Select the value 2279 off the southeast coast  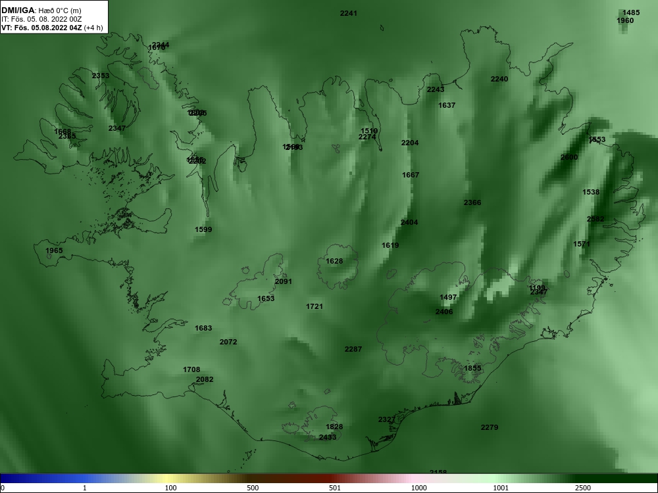click(x=490, y=428)
